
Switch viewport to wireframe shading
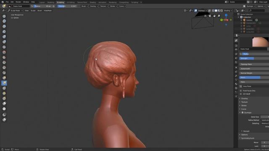[x=213, y=10]
